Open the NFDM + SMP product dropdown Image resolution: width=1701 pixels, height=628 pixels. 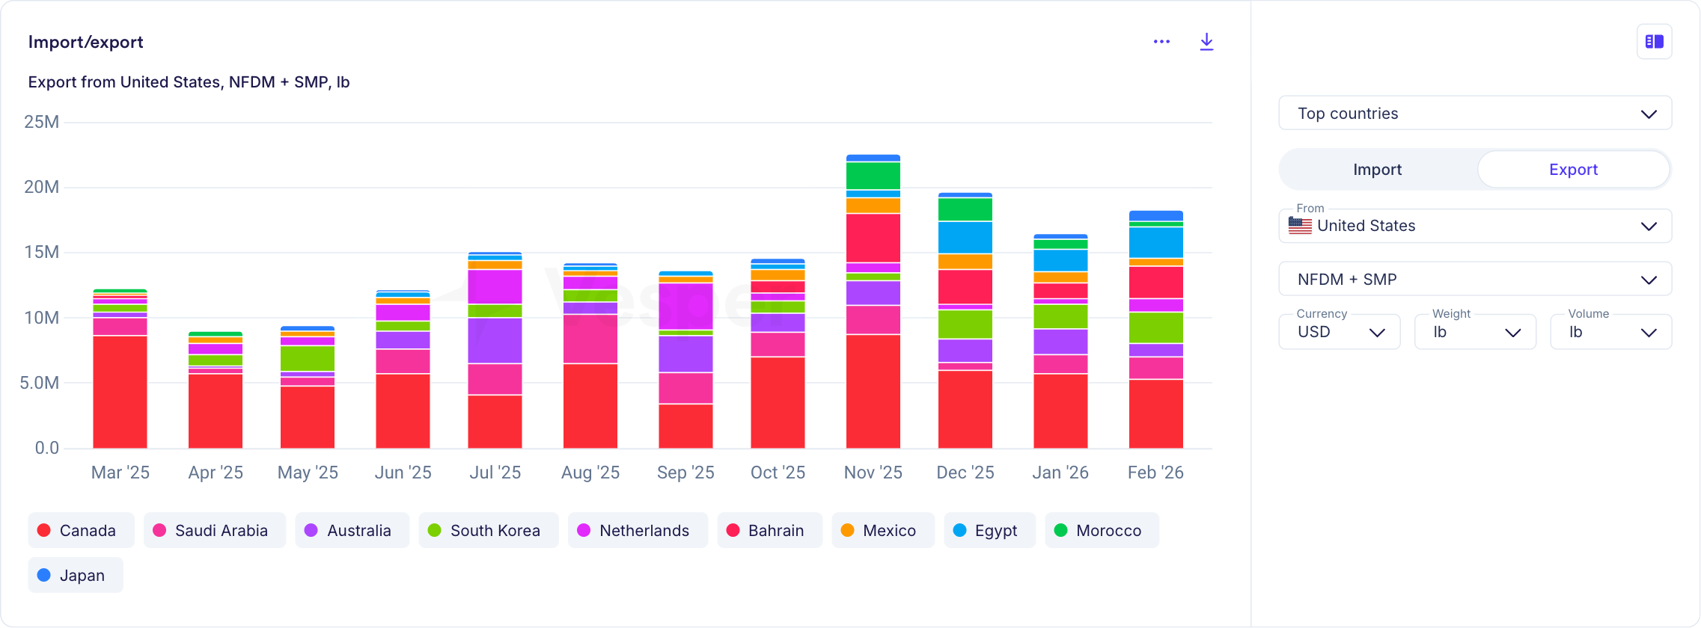tap(1474, 280)
